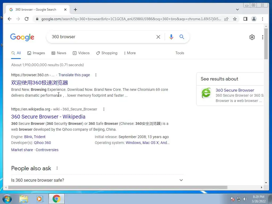Open Chrome three-dot menu
The height and width of the screenshot is (204, 272).
pyautogui.click(x=262, y=19)
